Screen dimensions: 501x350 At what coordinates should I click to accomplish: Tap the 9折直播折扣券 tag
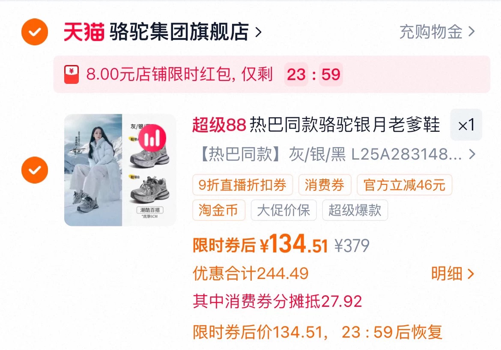pyautogui.click(x=242, y=184)
